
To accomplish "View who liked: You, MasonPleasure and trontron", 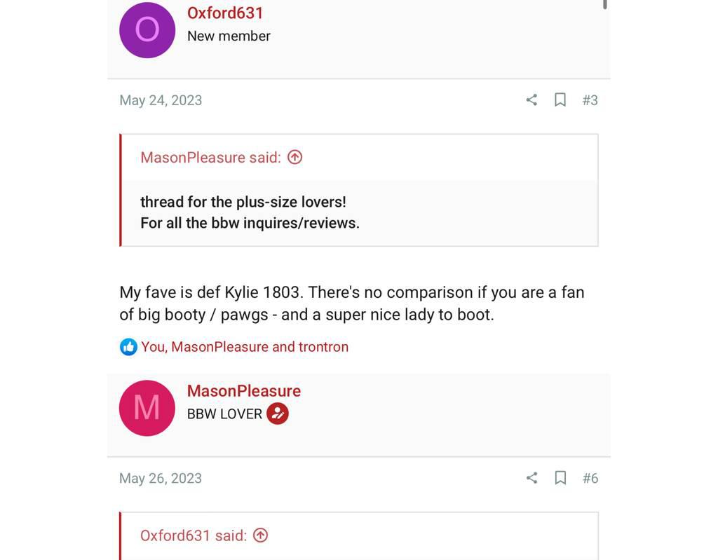I will tap(245, 347).
